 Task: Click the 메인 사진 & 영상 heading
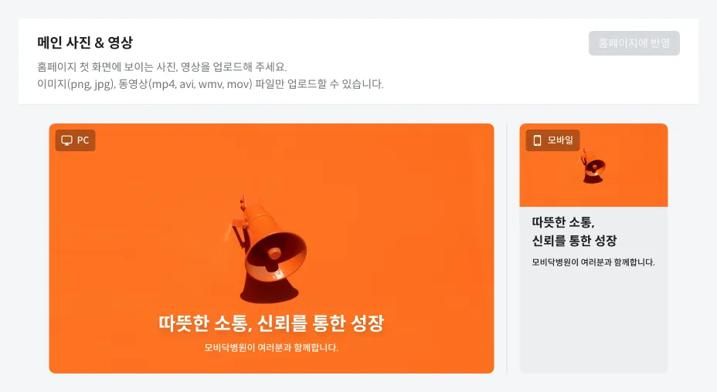(85, 42)
